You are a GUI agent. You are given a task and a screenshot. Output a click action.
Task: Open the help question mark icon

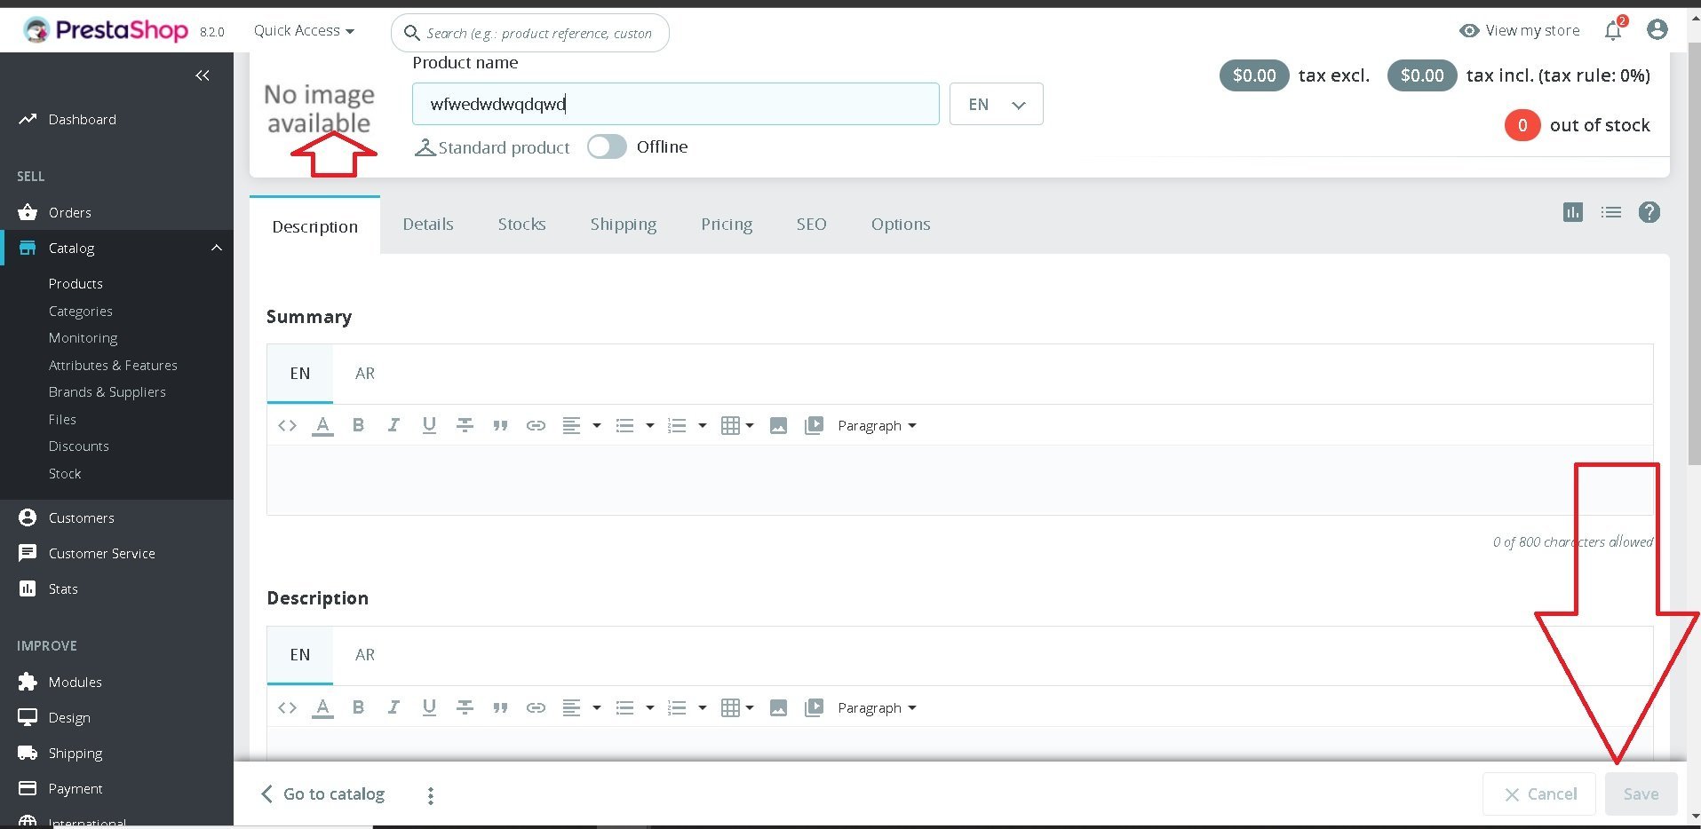click(1649, 212)
